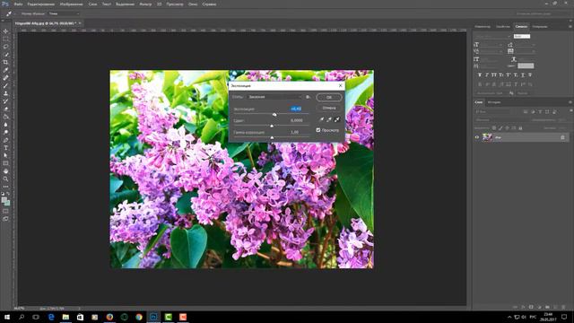Select the Pen tool
This screenshot has width=574, height=323.
click(x=5, y=140)
